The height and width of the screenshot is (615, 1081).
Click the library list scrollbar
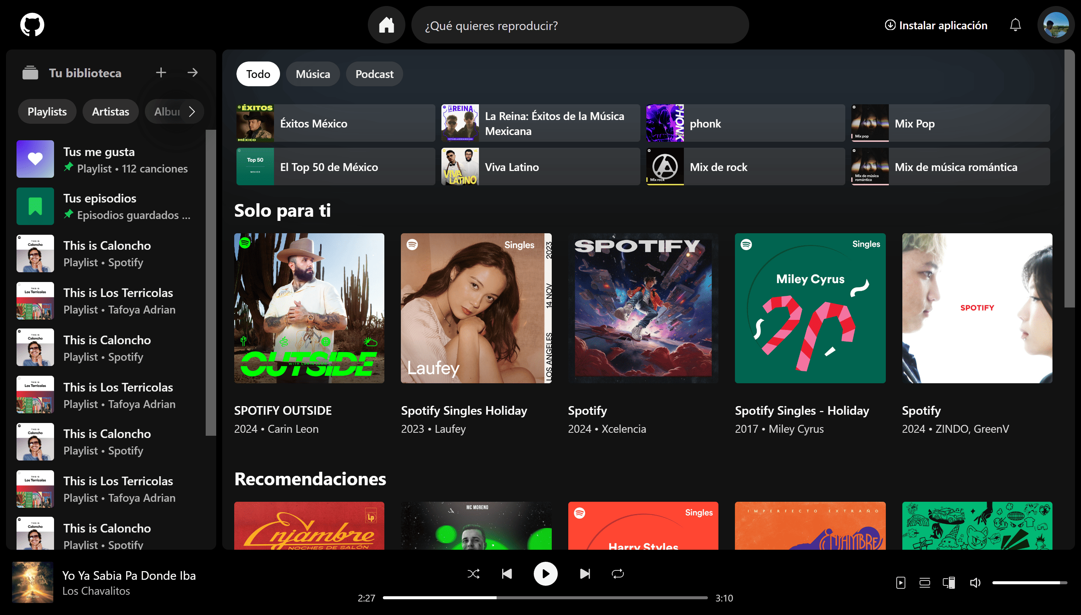coord(211,282)
